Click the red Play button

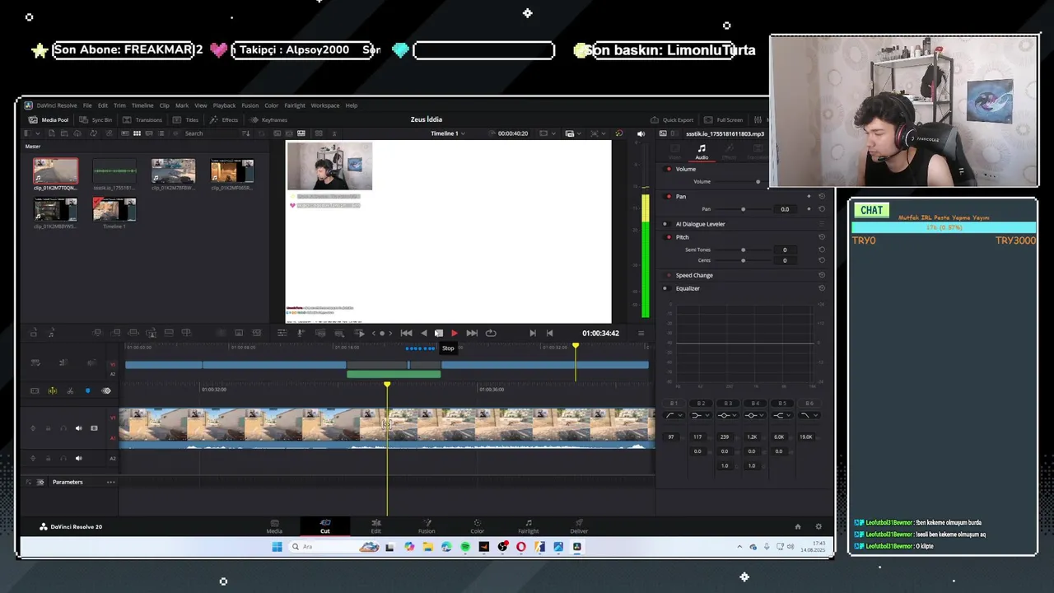[454, 333]
